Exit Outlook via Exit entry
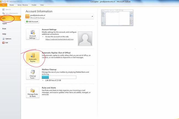This screenshot has width=179, height=119. coord(5,43)
